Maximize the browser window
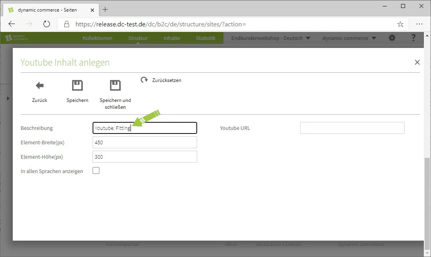Viewport: 431px width, 257px height. [x=403, y=6]
